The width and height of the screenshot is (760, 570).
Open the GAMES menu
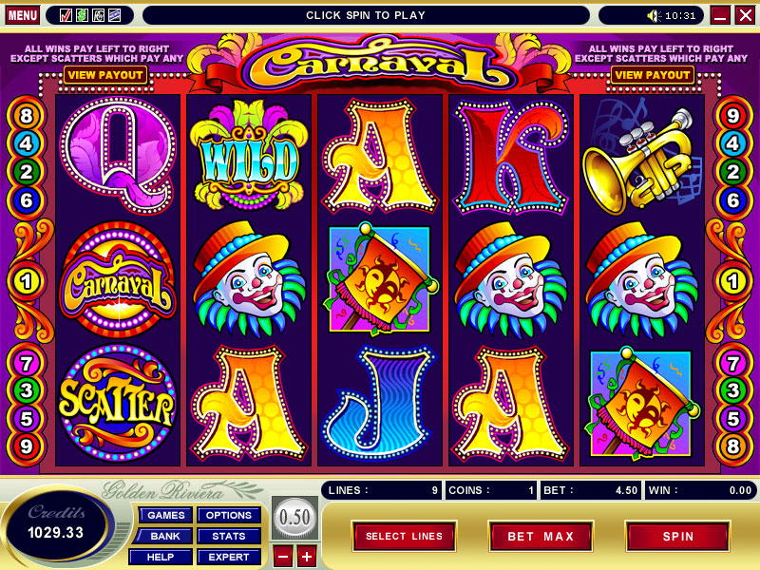[165, 515]
